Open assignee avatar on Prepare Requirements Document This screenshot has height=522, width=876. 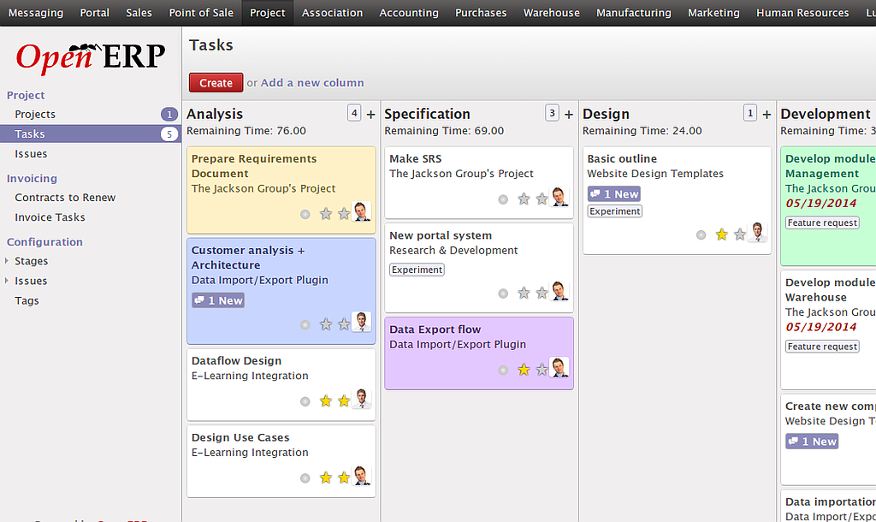[362, 211]
